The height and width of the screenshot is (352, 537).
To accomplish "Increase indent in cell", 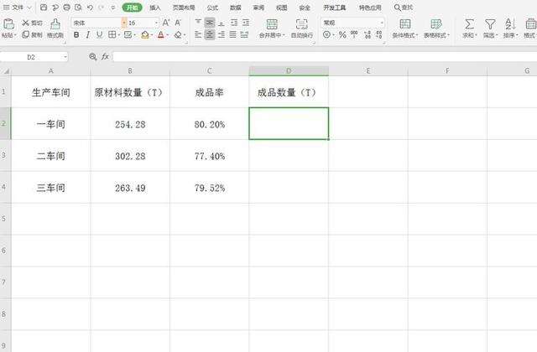I will (246, 23).
